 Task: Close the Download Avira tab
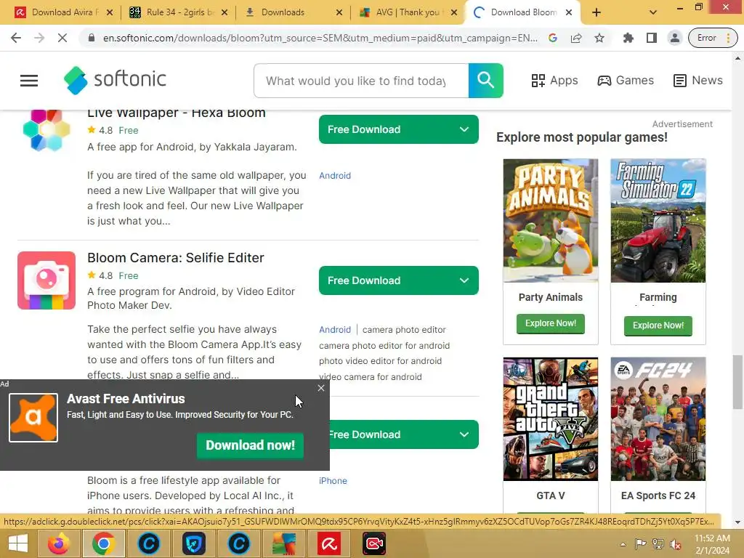(x=110, y=12)
